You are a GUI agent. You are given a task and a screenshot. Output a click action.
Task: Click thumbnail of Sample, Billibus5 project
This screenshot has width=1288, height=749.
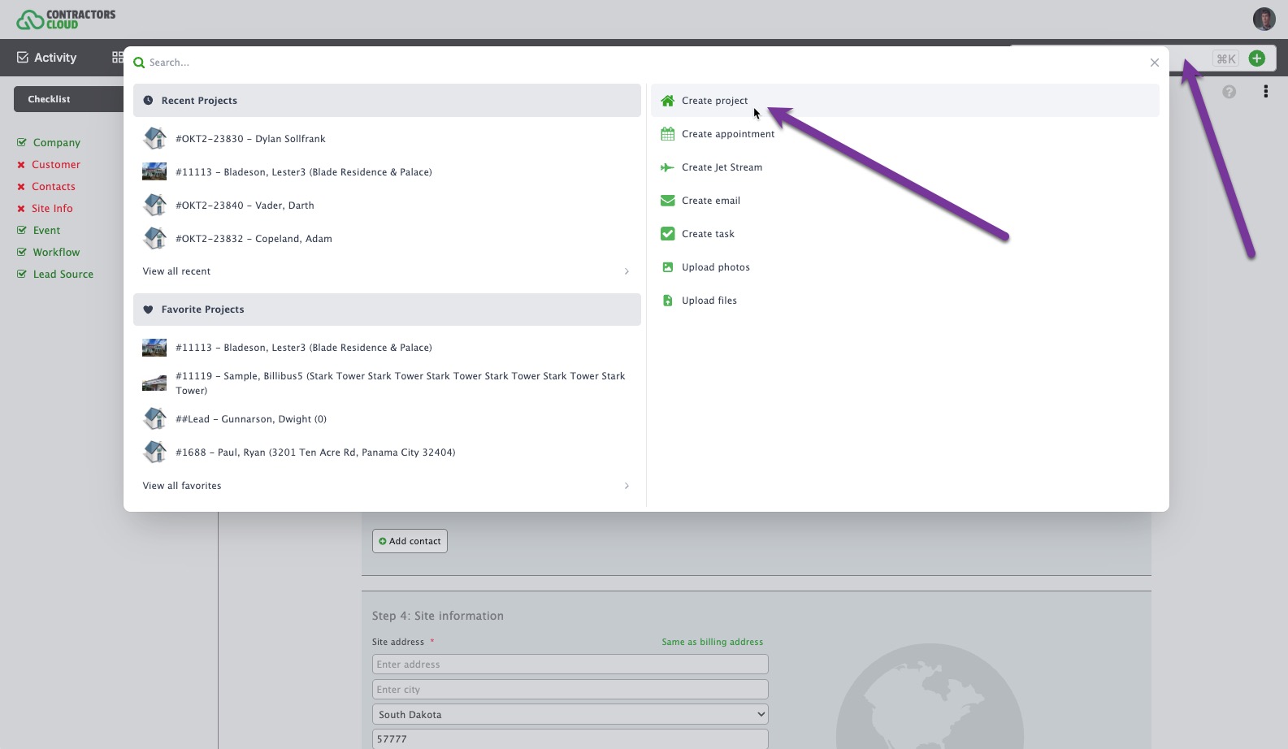point(154,383)
